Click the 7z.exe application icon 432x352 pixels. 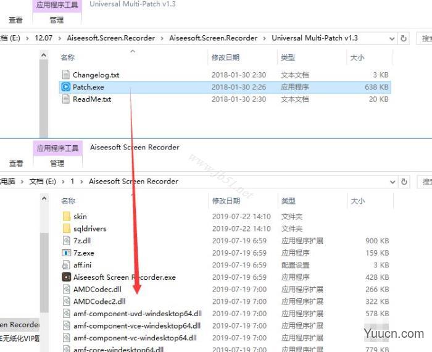click(x=67, y=253)
